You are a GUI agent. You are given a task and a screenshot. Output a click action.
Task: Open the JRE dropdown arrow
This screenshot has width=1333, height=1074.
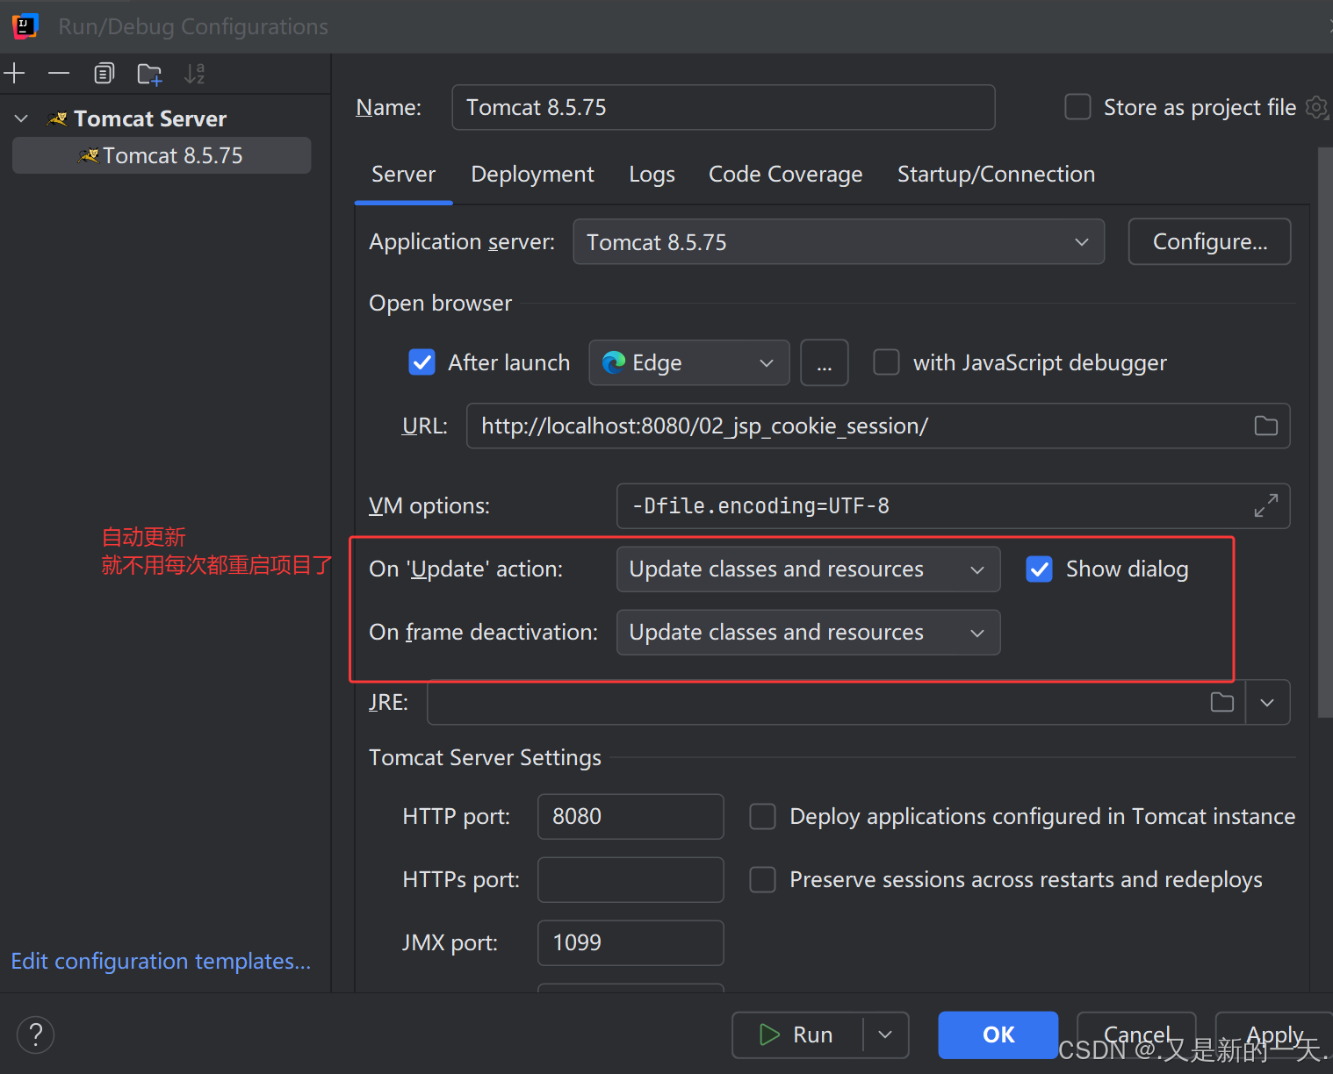pyautogui.click(x=1267, y=702)
